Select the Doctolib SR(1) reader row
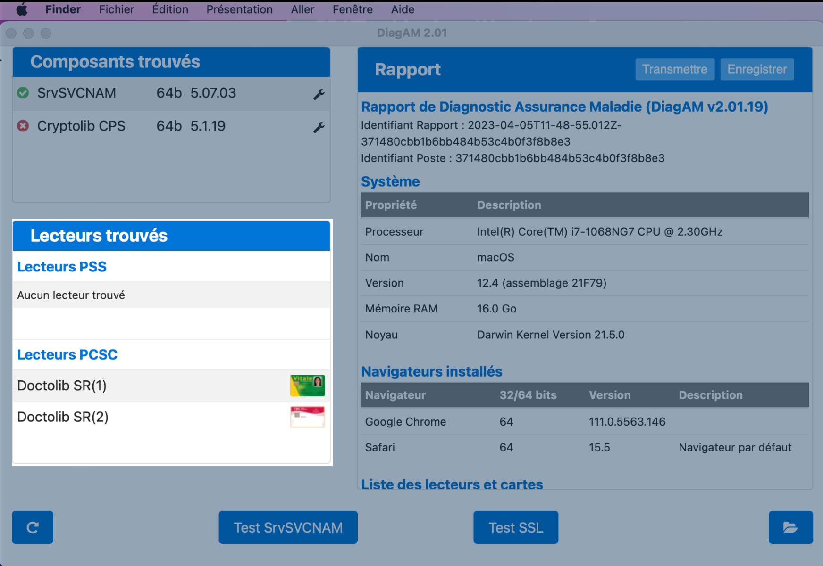Screen dimensions: 823x566 [171, 386]
